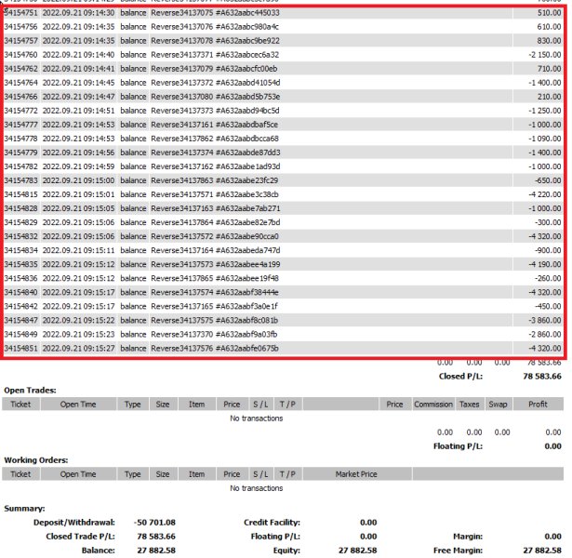This screenshot has height=558, width=572.
Task: Click the -1 250.00 amount cell
Action: 545,111
